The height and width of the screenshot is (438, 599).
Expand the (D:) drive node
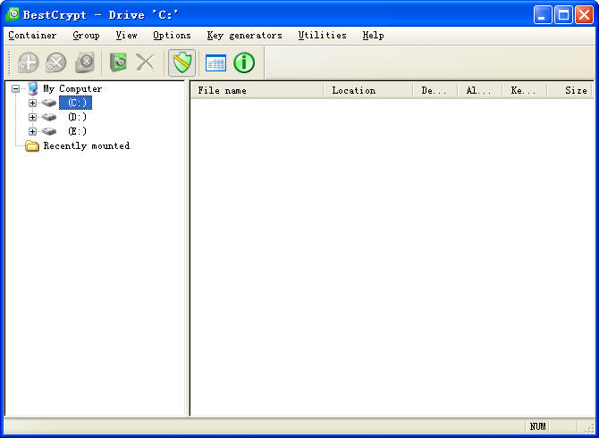32,117
